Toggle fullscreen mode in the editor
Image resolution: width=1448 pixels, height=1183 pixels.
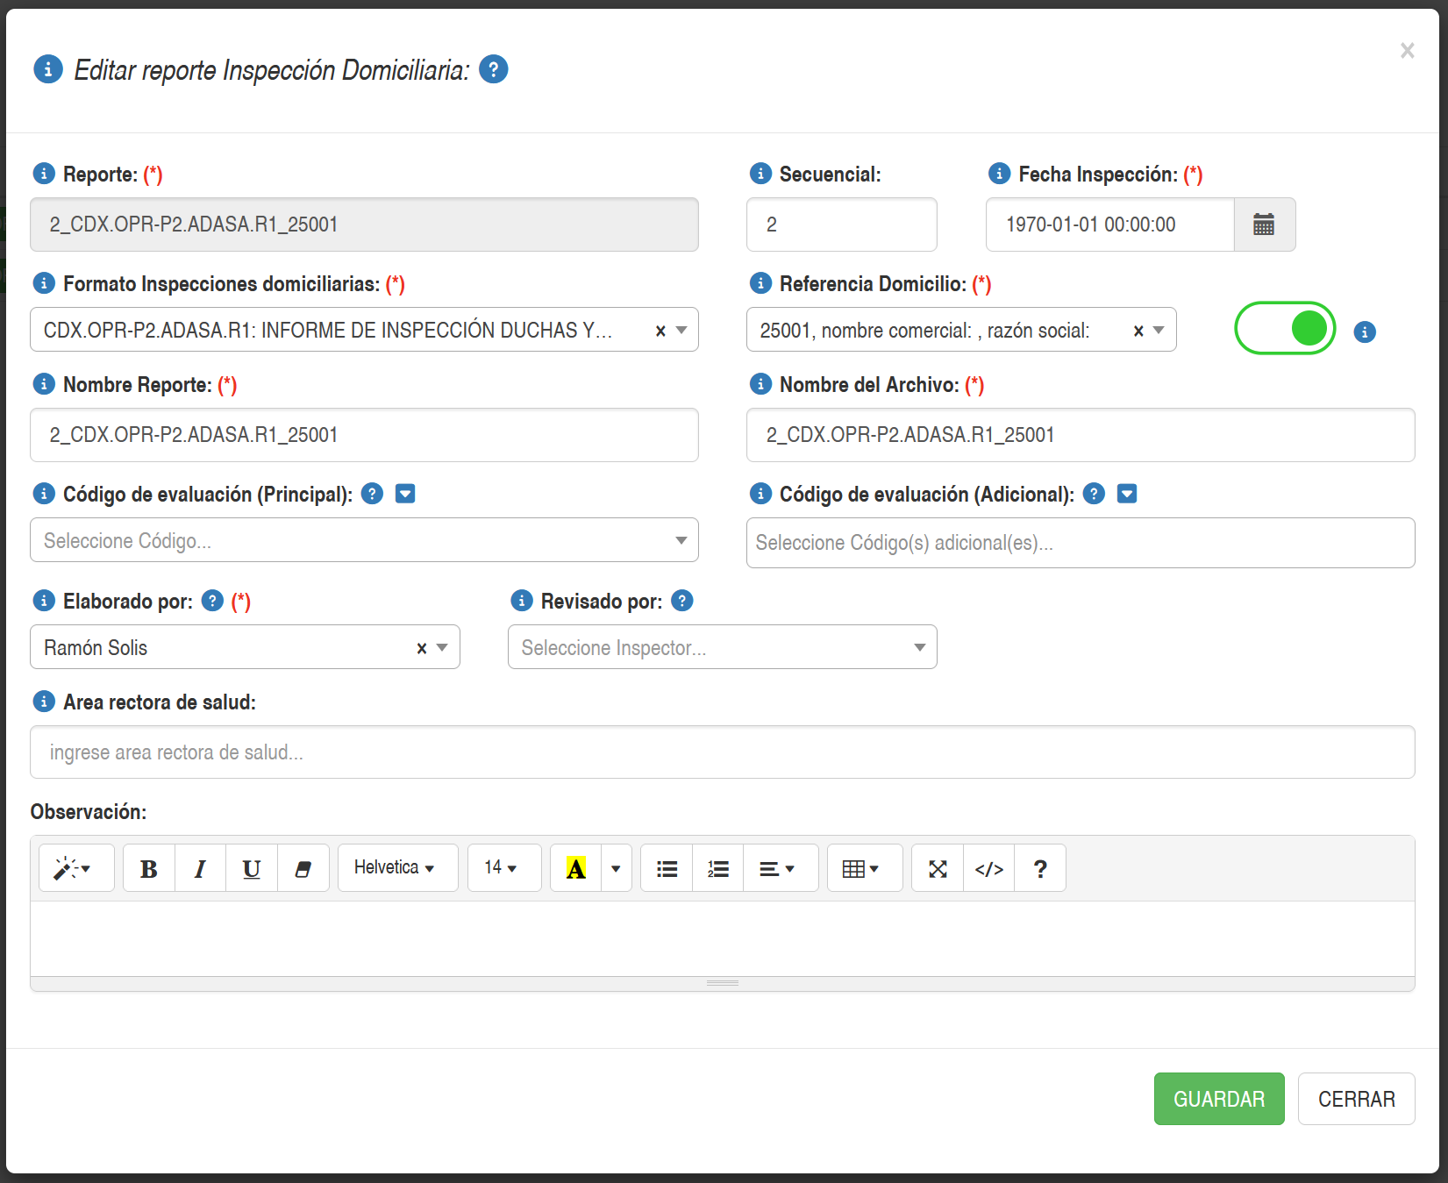(x=938, y=868)
